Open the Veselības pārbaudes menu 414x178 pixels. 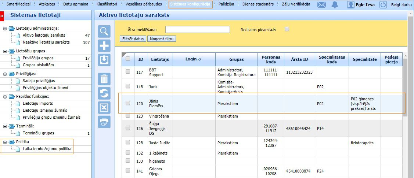(146, 4)
